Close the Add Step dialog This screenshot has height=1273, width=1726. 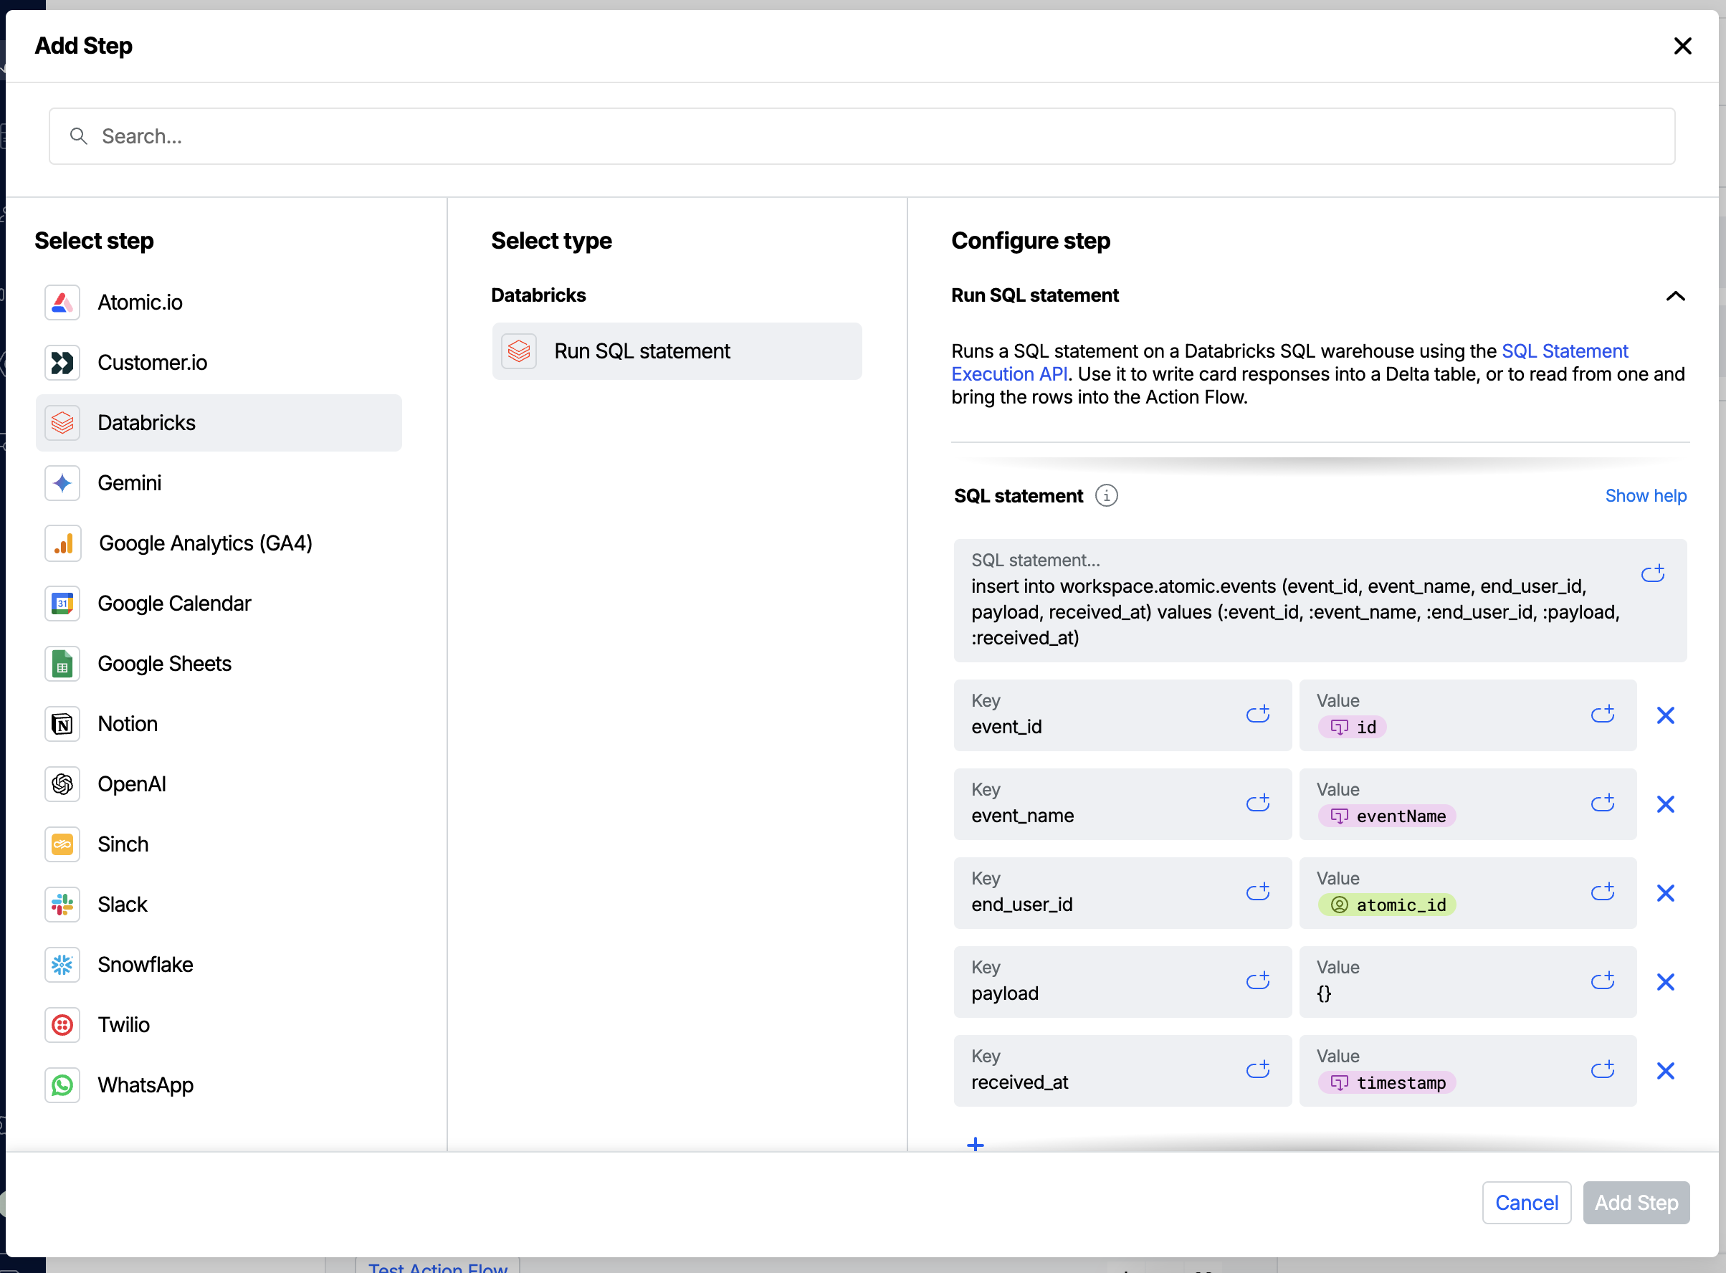tap(1682, 47)
